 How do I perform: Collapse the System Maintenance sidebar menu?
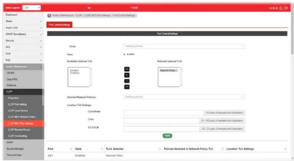point(23,67)
